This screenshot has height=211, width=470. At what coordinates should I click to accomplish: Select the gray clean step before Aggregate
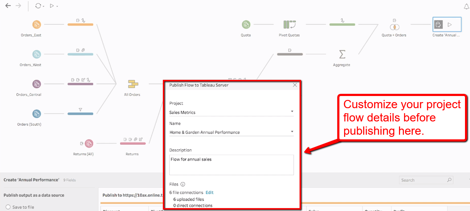290,54
